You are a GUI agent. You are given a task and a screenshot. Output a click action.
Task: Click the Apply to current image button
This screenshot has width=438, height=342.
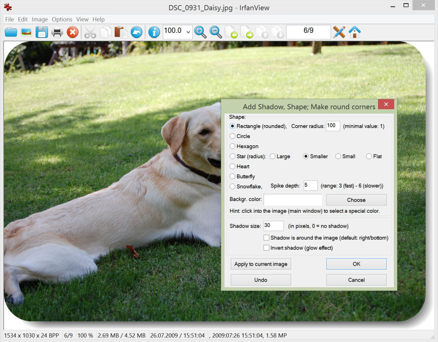tap(261, 264)
